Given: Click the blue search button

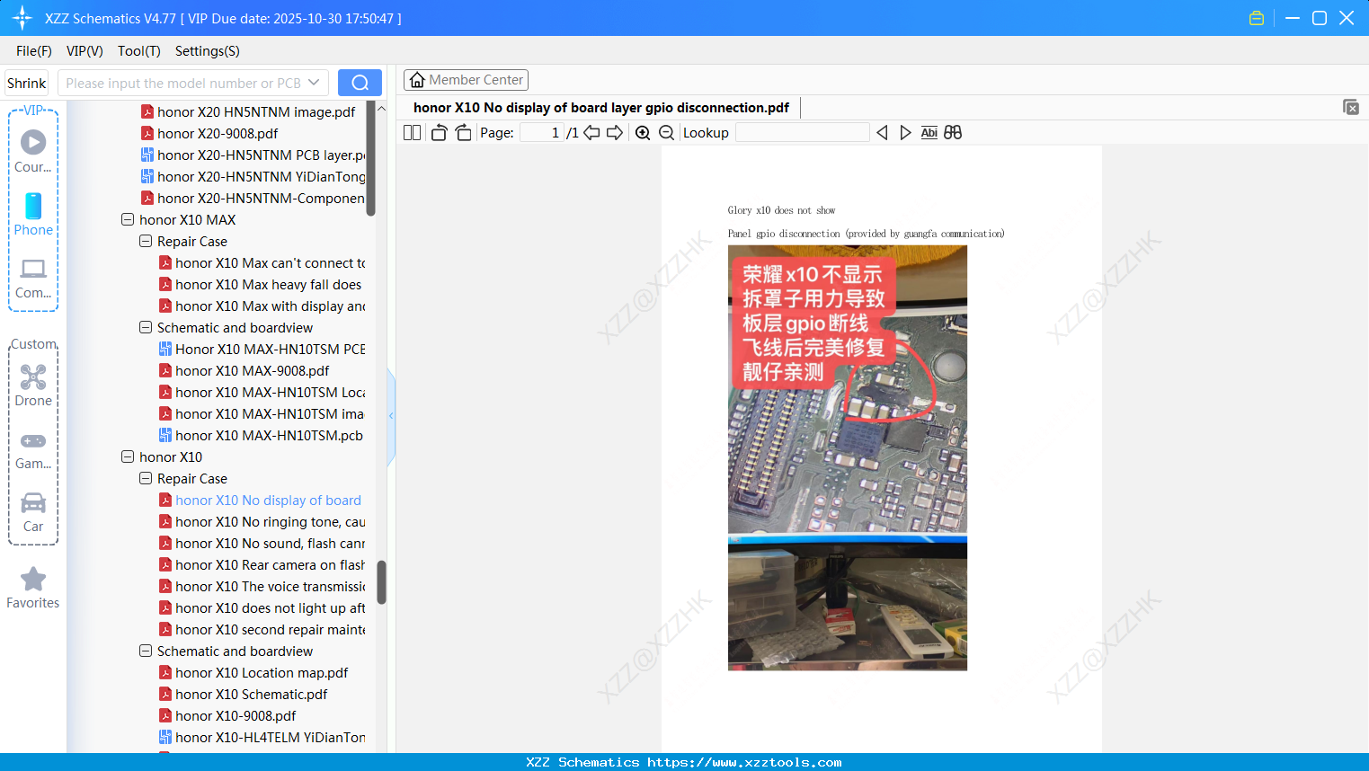Looking at the screenshot, I should [360, 83].
